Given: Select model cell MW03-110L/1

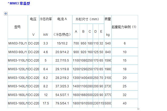Looking at the screenshot, I should pyautogui.click(x=17, y=60).
